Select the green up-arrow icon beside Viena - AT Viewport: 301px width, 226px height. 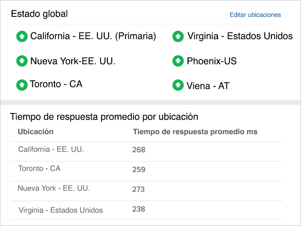click(178, 85)
